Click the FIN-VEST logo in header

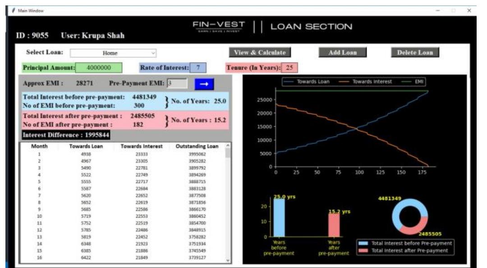(x=219, y=26)
